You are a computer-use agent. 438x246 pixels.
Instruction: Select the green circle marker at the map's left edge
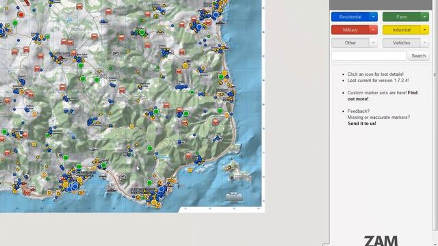[5, 131]
